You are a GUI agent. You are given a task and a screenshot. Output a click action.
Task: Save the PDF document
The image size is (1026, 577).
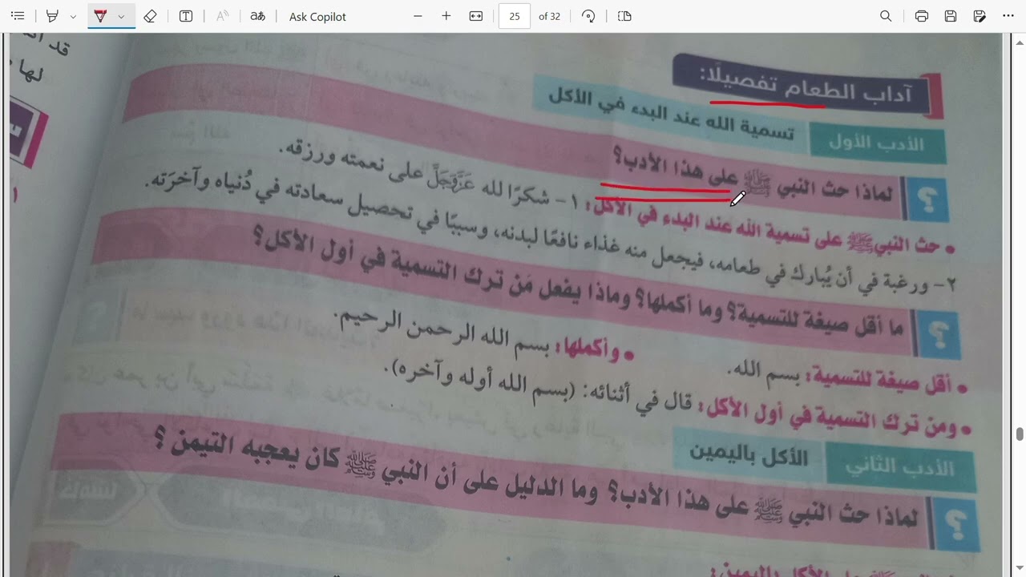click(x=951, y=16)
